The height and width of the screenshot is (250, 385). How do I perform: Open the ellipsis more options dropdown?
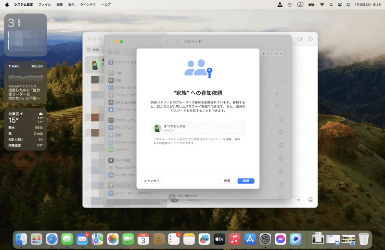[278, 54]
